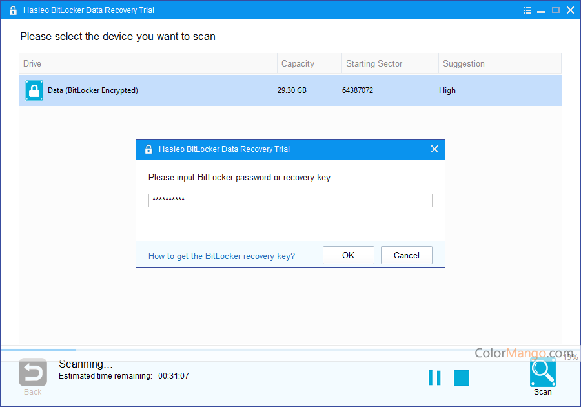Screen dimensions: 581x407
Task: Minimize the Hasleo BitLocker Data Recovery window
Action: tap(542, 10)
